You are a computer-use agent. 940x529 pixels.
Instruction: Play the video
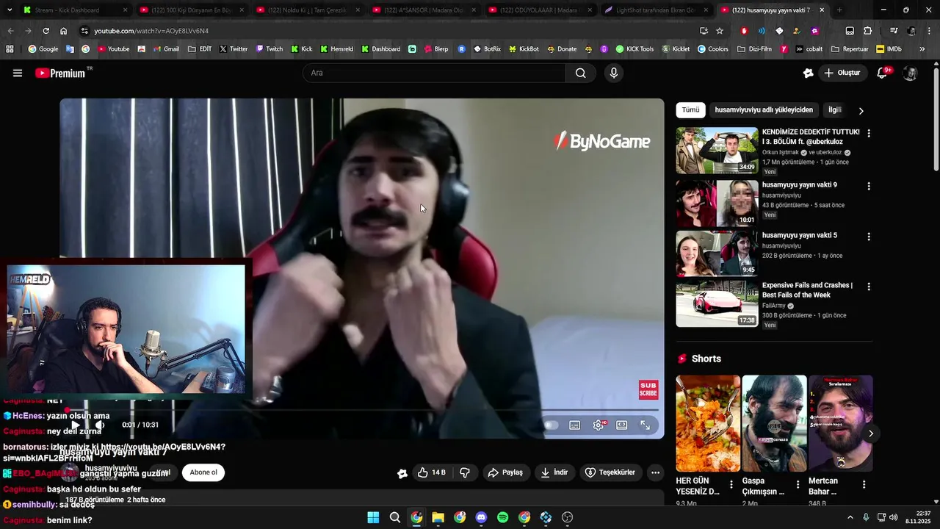pyautogui.click(x=75, y=425)
